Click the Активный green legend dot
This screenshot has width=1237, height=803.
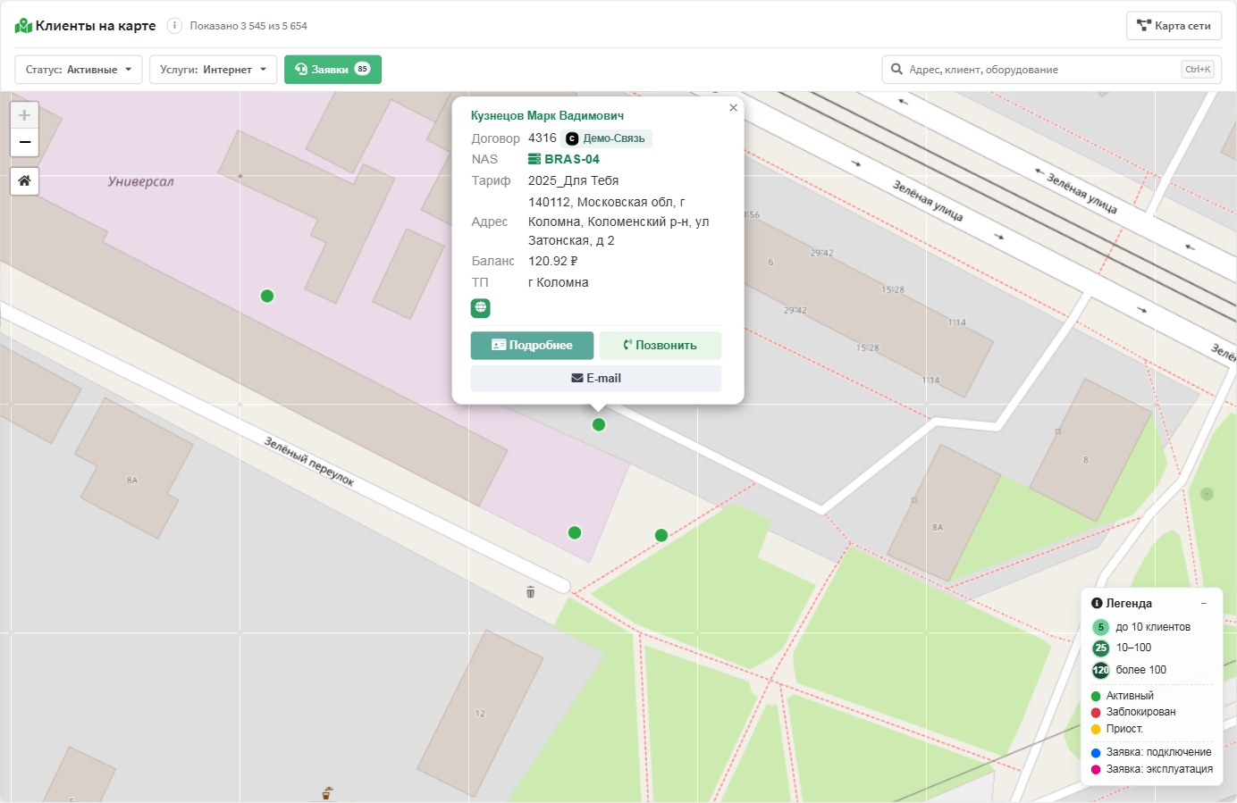(x=1096, y=697)
